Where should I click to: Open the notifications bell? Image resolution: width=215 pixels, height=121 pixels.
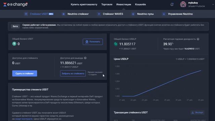click(172, 4)
